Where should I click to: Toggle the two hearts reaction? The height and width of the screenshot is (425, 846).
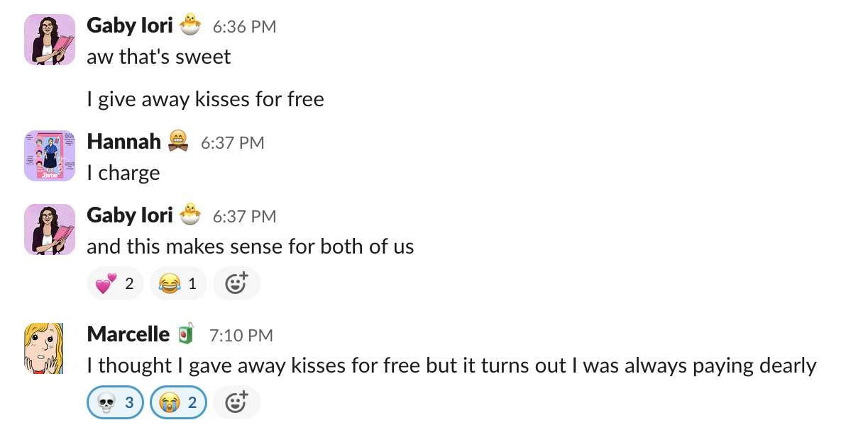115,284
